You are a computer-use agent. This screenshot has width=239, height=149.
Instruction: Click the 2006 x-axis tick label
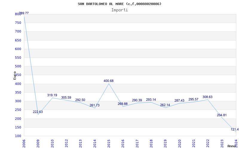pyautogui.click(x=24, y=143)
